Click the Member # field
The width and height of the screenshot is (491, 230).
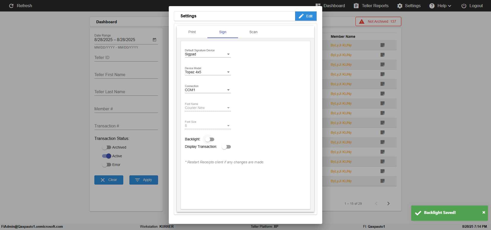[x=126, y=109]
